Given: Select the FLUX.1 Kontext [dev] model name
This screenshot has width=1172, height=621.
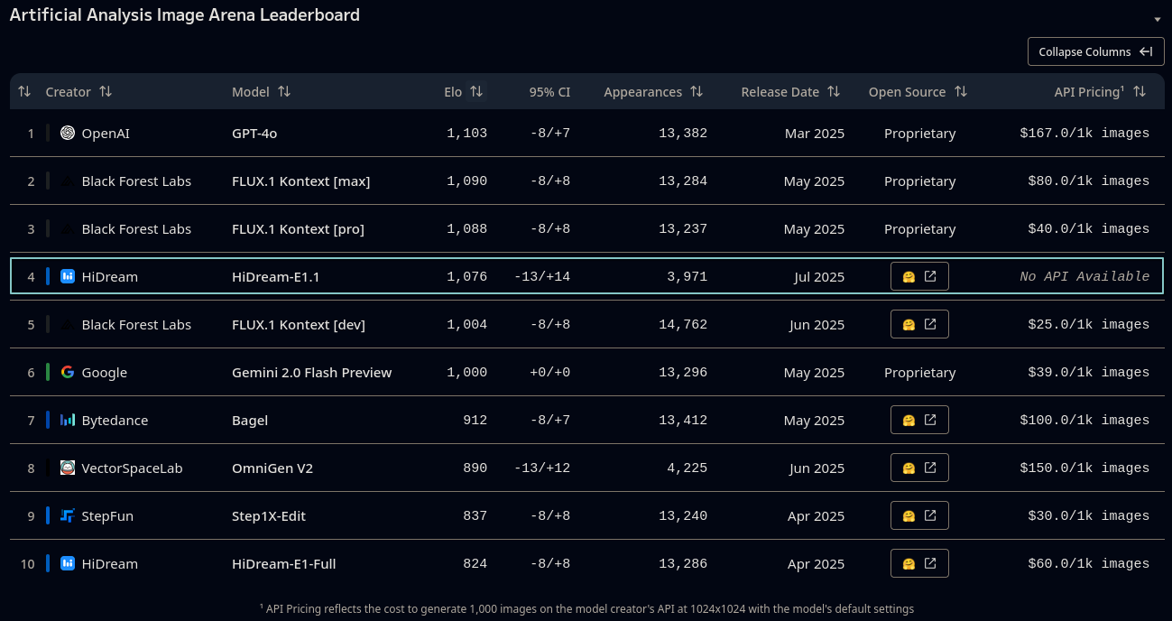Looking at the screenshot, I should (x=299, y=325).
